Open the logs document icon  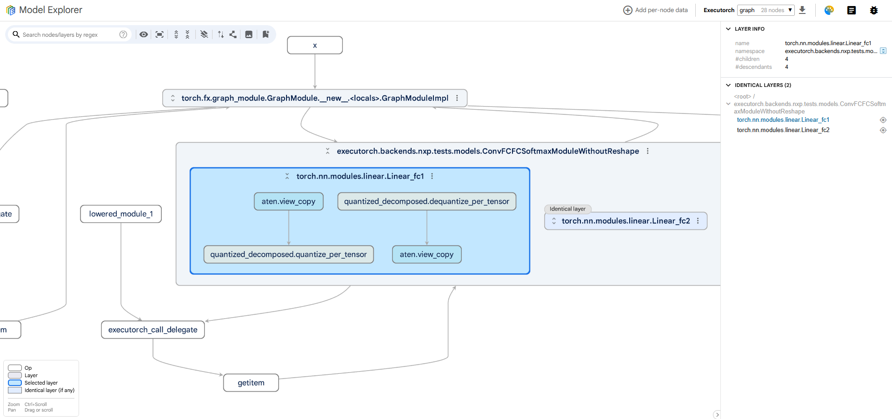(851, 10)
